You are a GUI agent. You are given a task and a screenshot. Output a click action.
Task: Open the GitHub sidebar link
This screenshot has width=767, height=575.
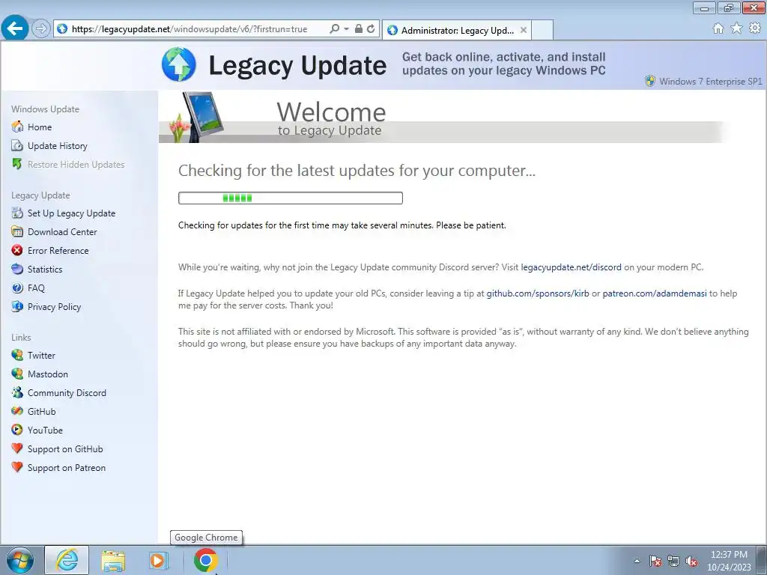[x=42, y=412]
